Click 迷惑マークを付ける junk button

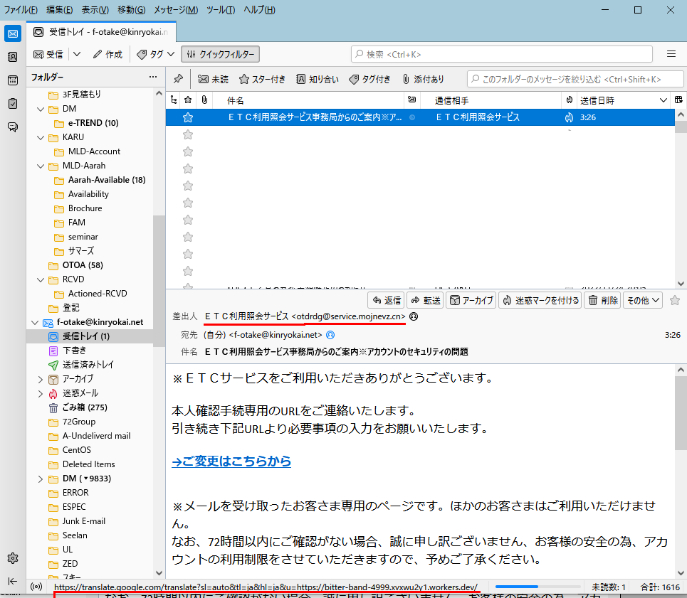540,300
